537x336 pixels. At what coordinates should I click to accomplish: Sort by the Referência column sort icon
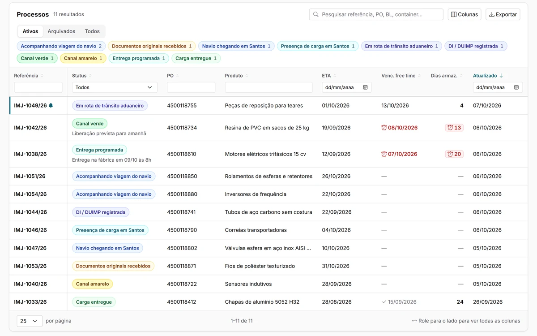tap(42, 76)
